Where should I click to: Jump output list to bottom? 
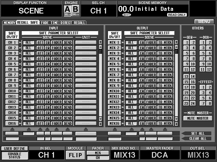click(176, 124)
